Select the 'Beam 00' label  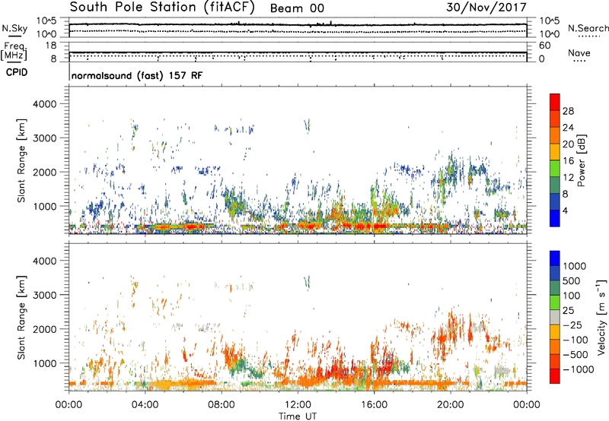[x=297, y=8]
